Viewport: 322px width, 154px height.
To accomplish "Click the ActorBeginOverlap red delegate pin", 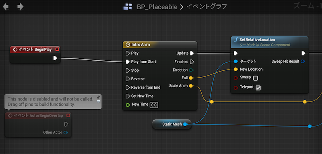I will point(68,116).
